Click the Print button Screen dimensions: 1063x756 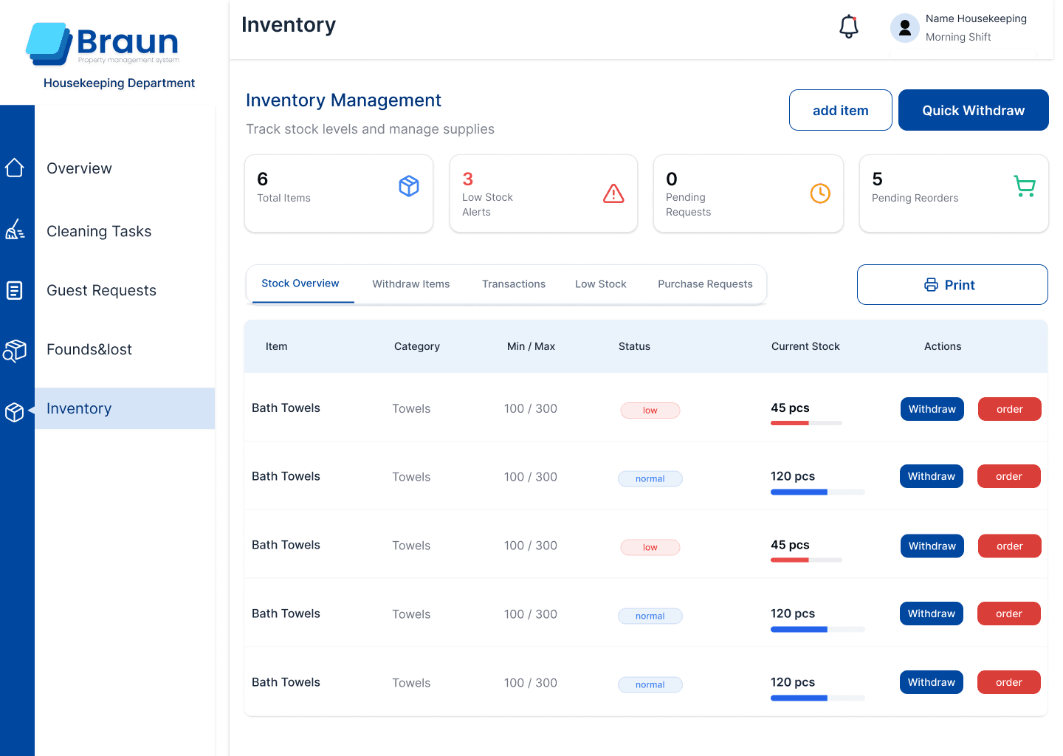(x=952, y=285)
